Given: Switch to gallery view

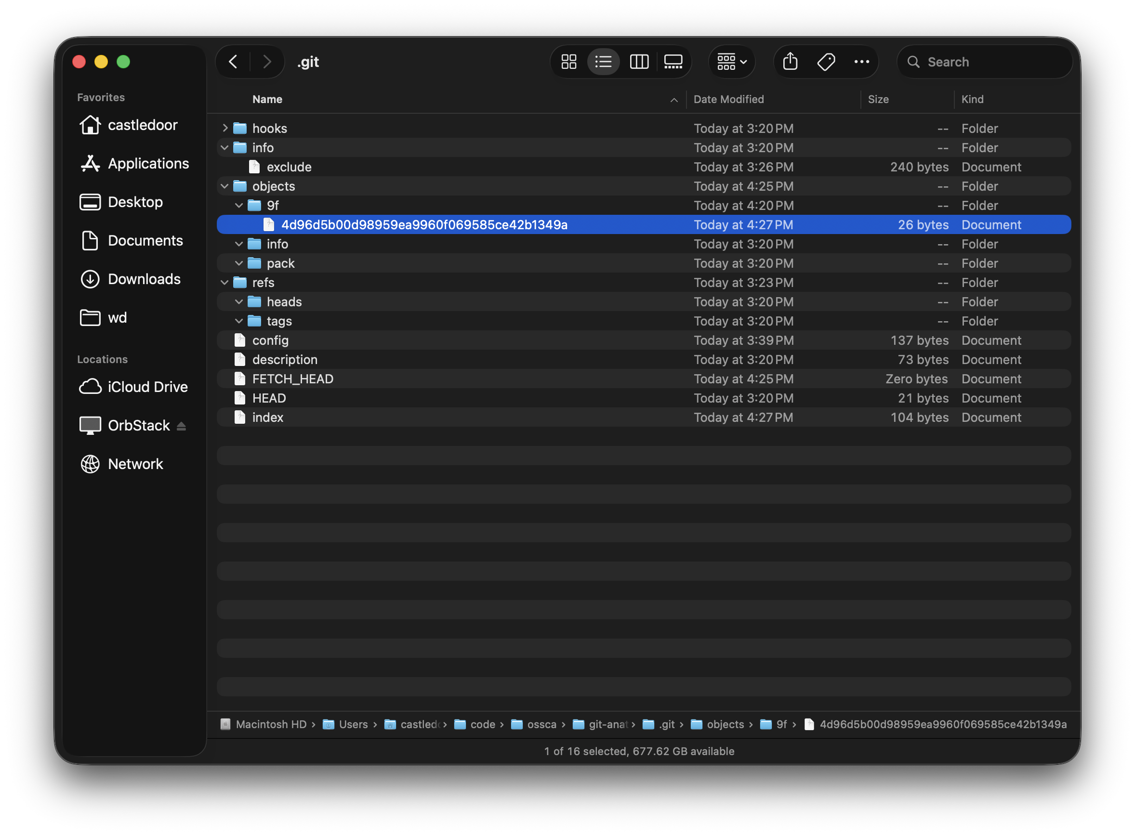Looking at the screenshot, I should (x=673, y=62).
